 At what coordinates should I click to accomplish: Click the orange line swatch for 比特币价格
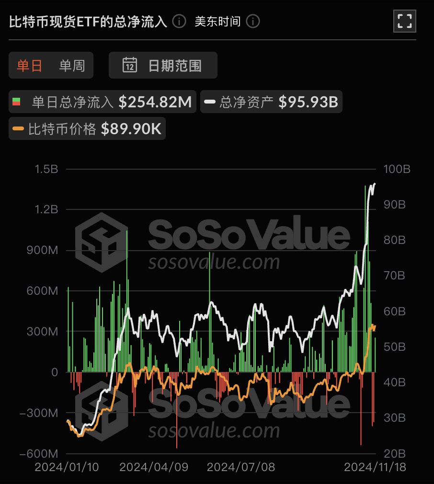(x=18, y=128)
